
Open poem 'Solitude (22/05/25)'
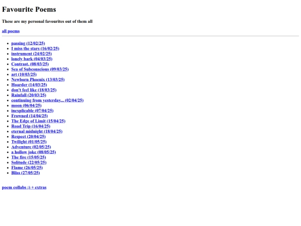29,162
